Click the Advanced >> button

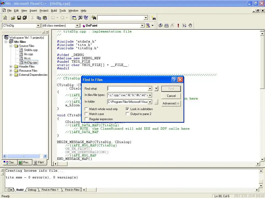[x=171, y=103]
